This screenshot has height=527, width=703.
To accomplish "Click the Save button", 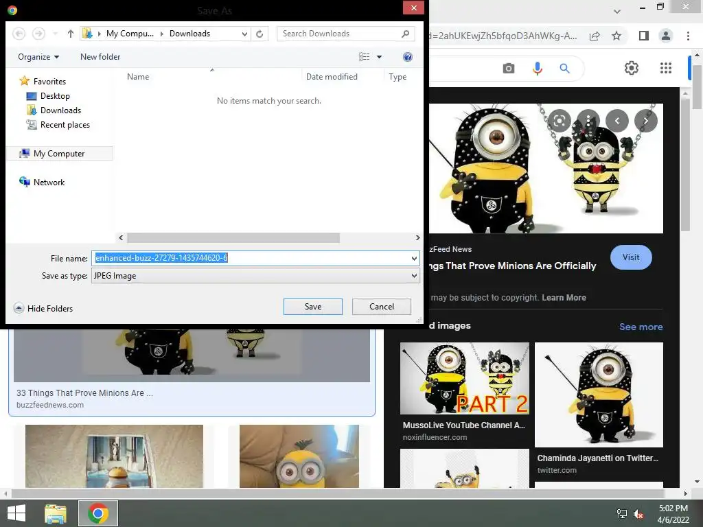I will (313, 307).
